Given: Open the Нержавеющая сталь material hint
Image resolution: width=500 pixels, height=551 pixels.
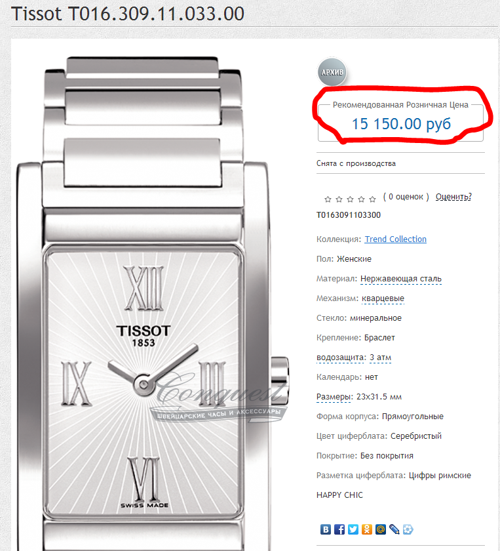Looking at the screenshot, I should pos(401,279).
